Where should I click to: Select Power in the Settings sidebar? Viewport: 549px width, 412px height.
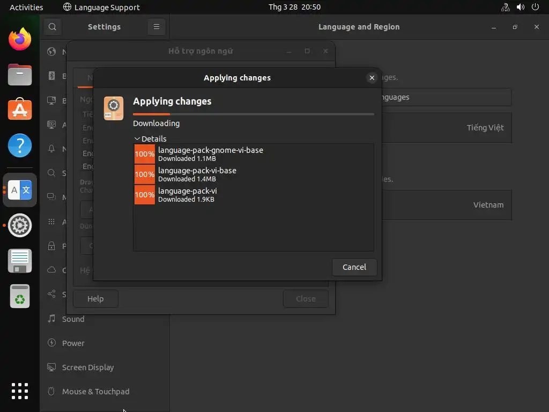click(x=73, y=343)
